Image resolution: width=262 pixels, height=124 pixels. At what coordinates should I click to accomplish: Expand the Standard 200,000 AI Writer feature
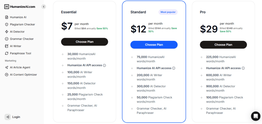pos(132,75)
